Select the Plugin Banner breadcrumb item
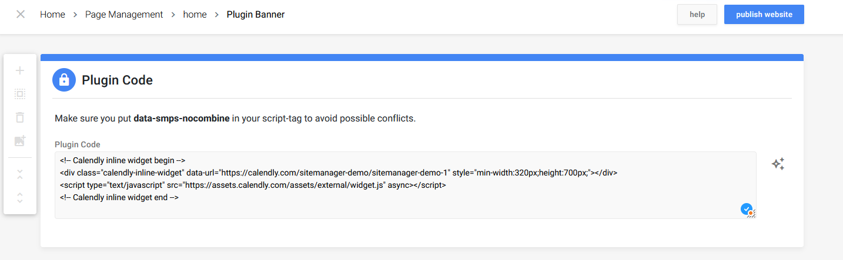 [256, 14]
